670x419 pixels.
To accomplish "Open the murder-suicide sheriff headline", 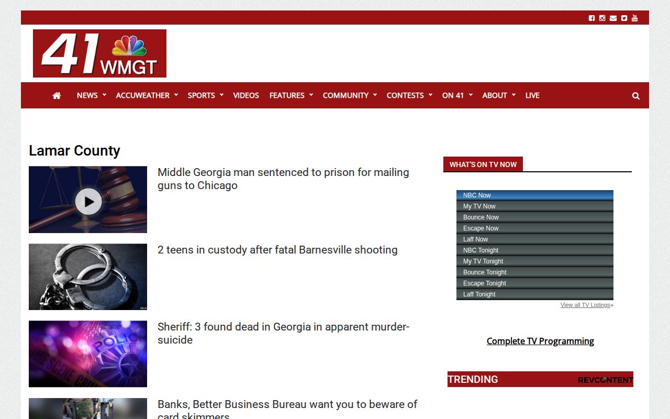I will 283,333.
